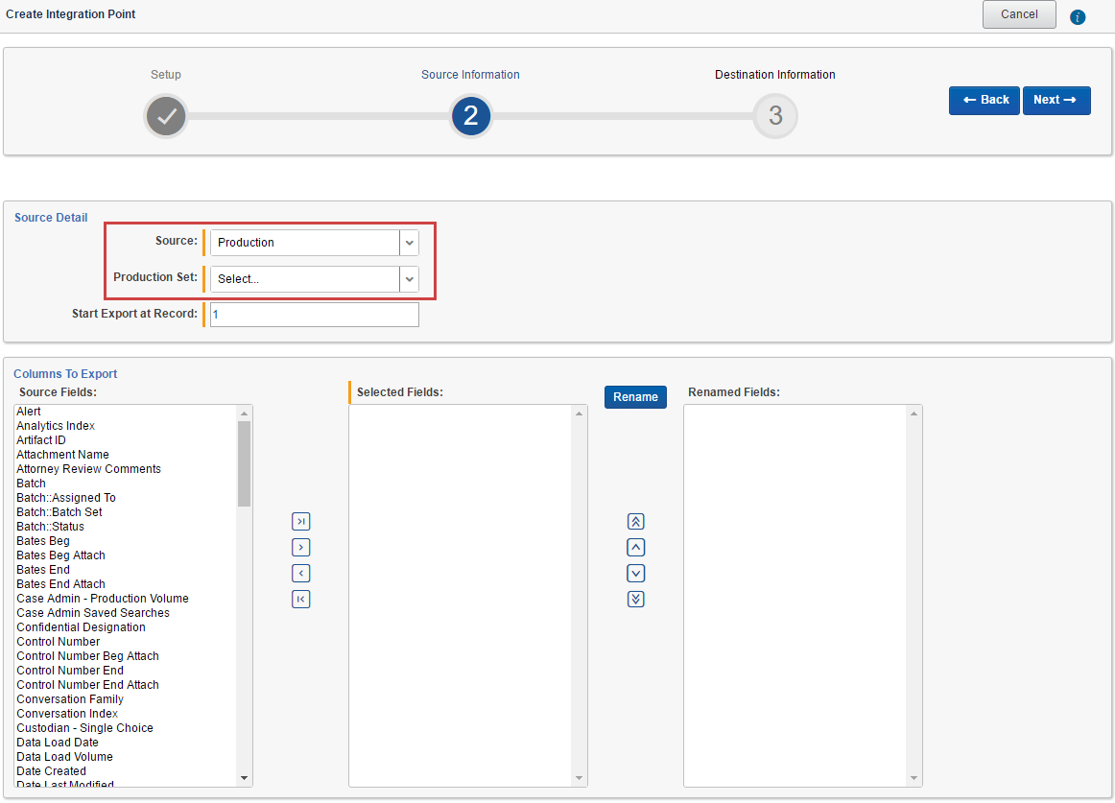Image resolution: width=1115 pixels, height=803 pixels.
Task: Click the Start Export at Record field
Action: click(315, 315)
